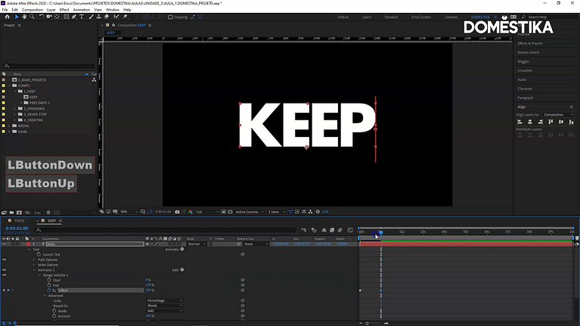Screen dimensions: 580x326
Task: Expand the 2_DREAMING folder
Action: click(x=15, y=109)
